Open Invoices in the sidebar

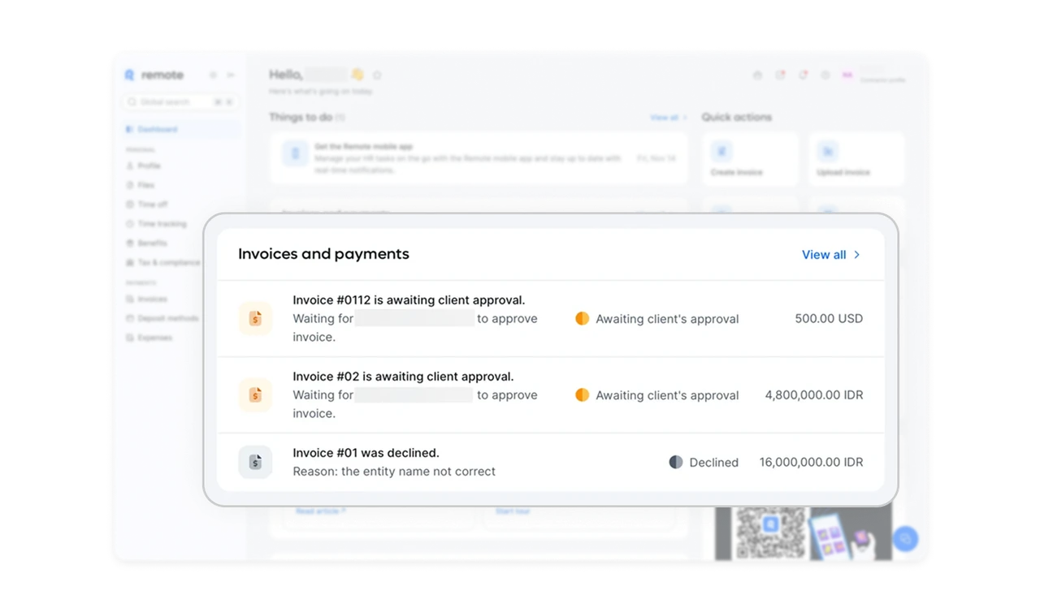(x=147, y=300)
